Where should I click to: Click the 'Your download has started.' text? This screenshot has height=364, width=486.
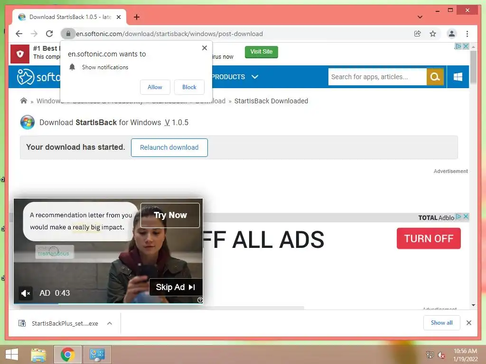tap(75, 147)
